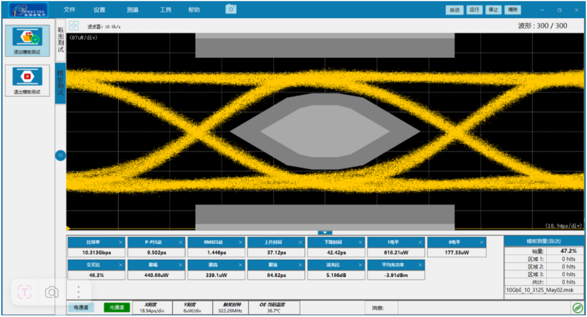587x317 pixels.
Task: Toggle the 电通道 electrical channel button
Action: click(x=82, y=308)
